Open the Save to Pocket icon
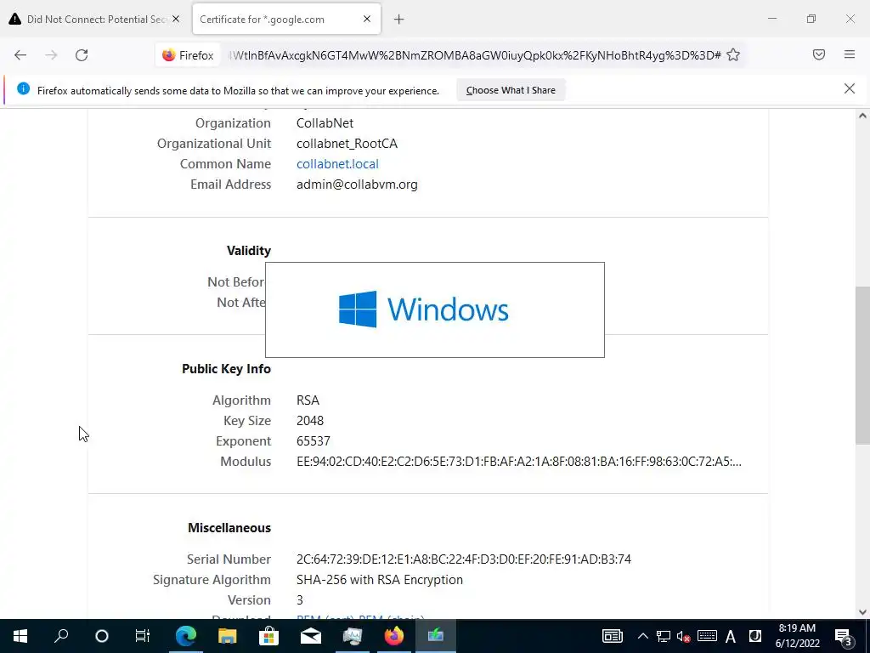Image resolution: width=870 pixels, height=653 pixels. (819, 54)
